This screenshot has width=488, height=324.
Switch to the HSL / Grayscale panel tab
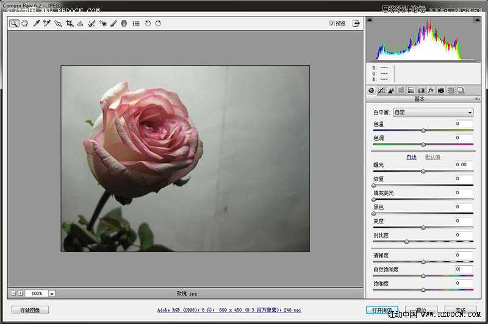point(401,90)
